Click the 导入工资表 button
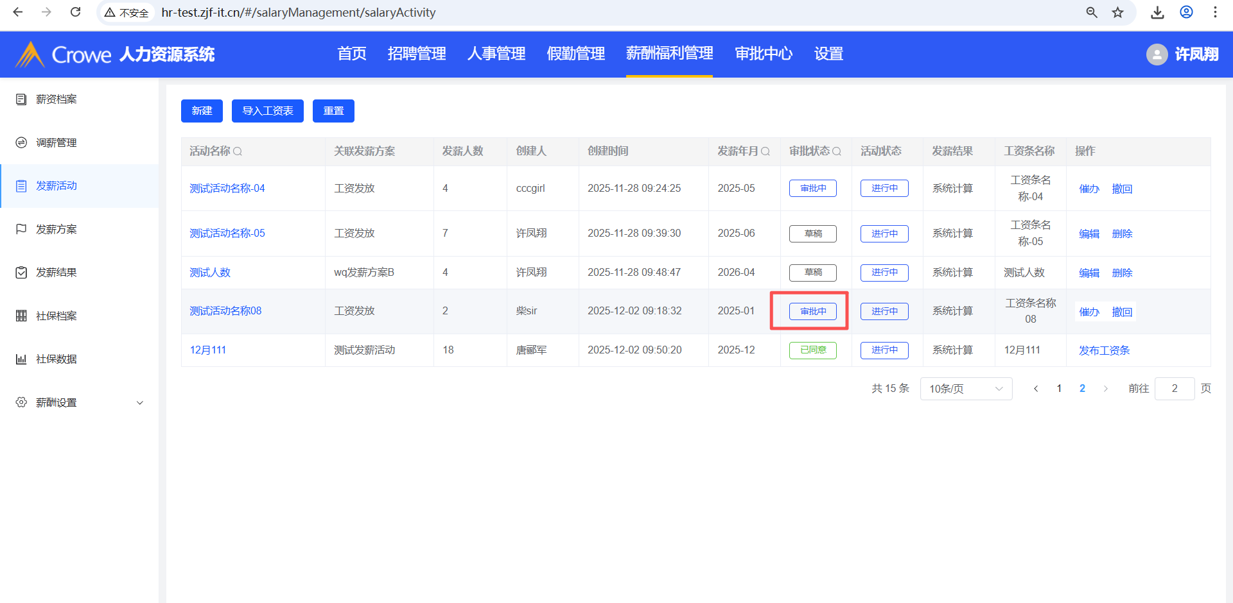Image resolution: width=1233 pixels, height=603 pixels. (267, 111)
